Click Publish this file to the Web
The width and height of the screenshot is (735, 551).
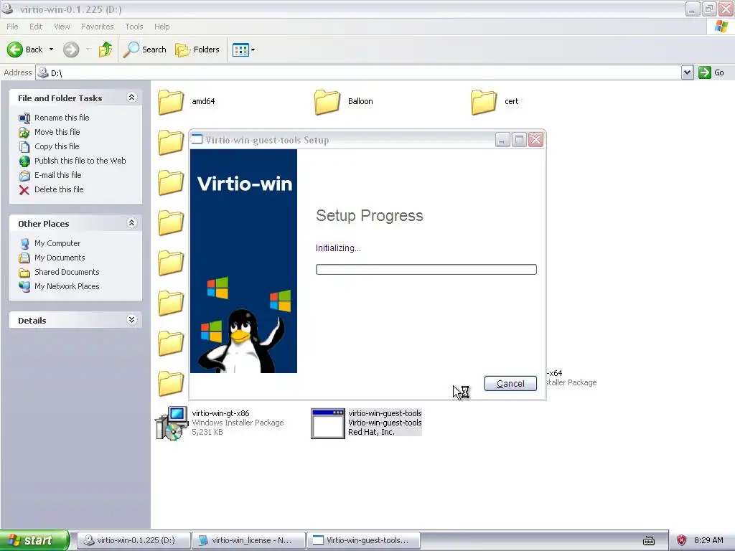(80, 161)
